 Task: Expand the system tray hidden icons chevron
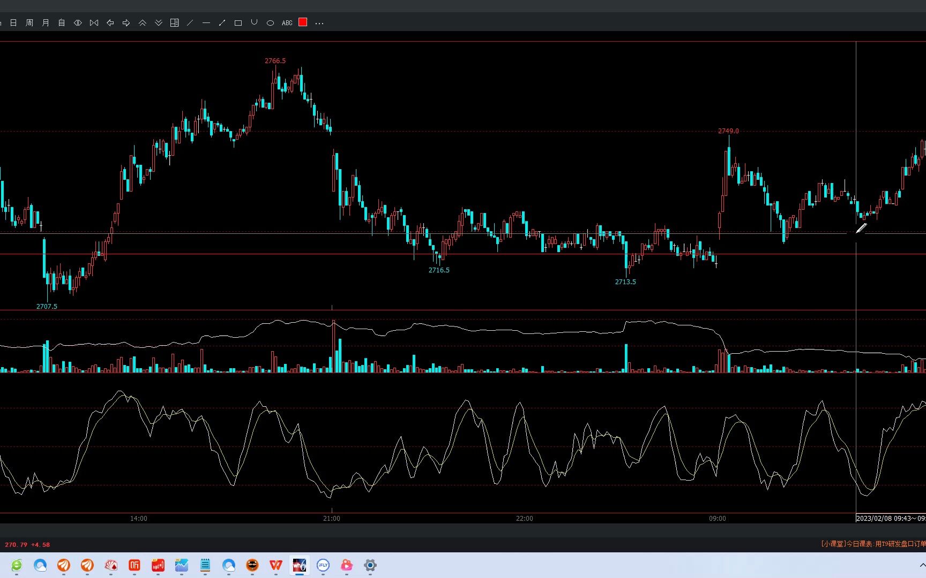[922, 565]
